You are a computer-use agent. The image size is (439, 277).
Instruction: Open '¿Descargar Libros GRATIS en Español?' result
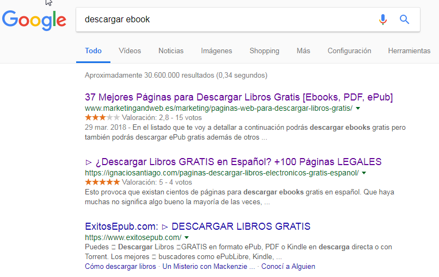pyautogui.click(x=233, y=162)
